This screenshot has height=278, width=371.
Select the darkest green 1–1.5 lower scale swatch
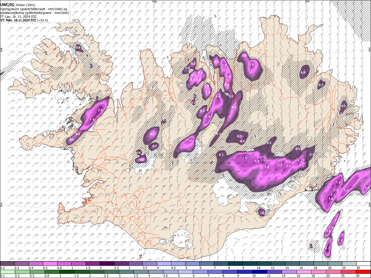click(67, 272)
